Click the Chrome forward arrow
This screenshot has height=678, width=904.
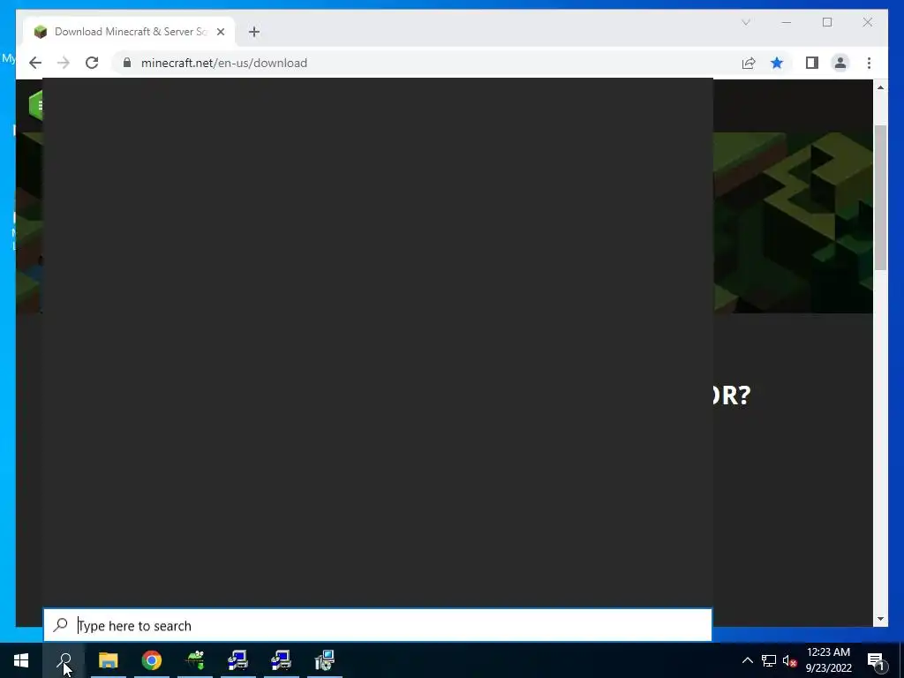pos(64,63)
